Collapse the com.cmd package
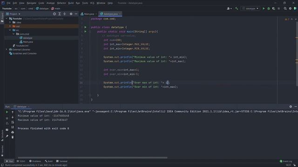The image size is (298, 167). click(14, 34)
